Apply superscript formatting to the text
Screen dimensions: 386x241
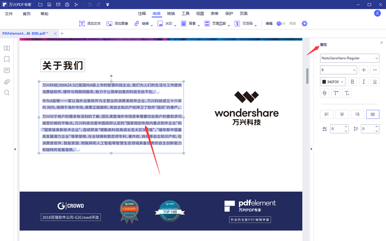coord(336,93)
